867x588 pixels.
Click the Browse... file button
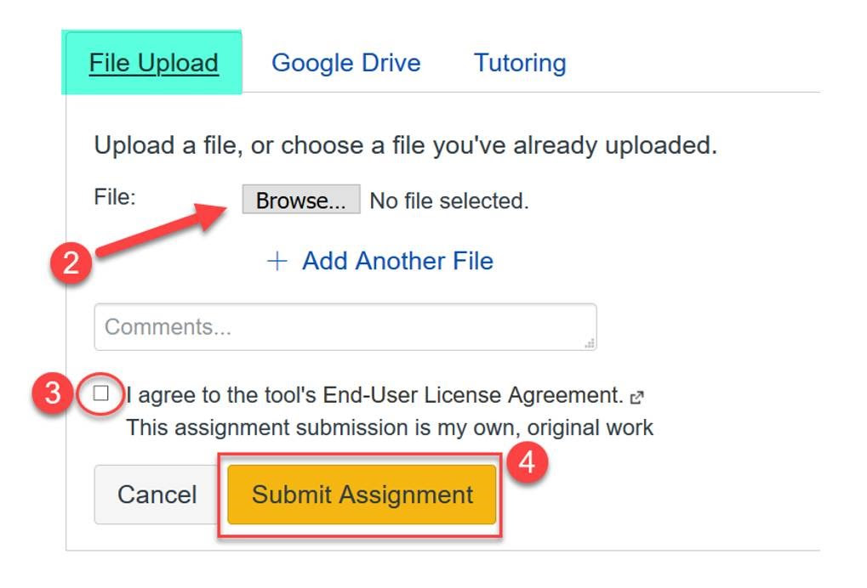pyautogui.click(x=301, y=200)
